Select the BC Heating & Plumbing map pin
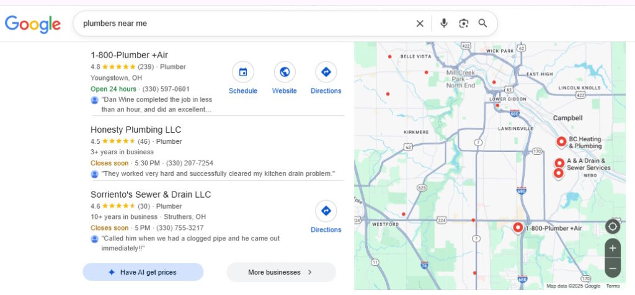 [561, 142]
